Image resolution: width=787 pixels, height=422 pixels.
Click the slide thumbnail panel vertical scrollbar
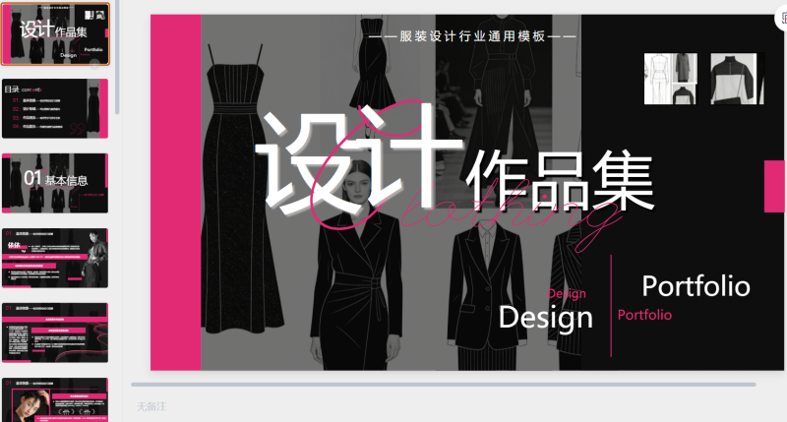[117, 56]
